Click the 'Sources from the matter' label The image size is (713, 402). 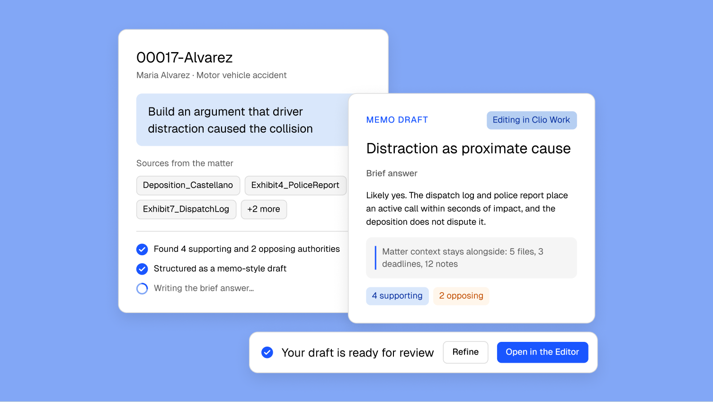[x=185, y=163]
